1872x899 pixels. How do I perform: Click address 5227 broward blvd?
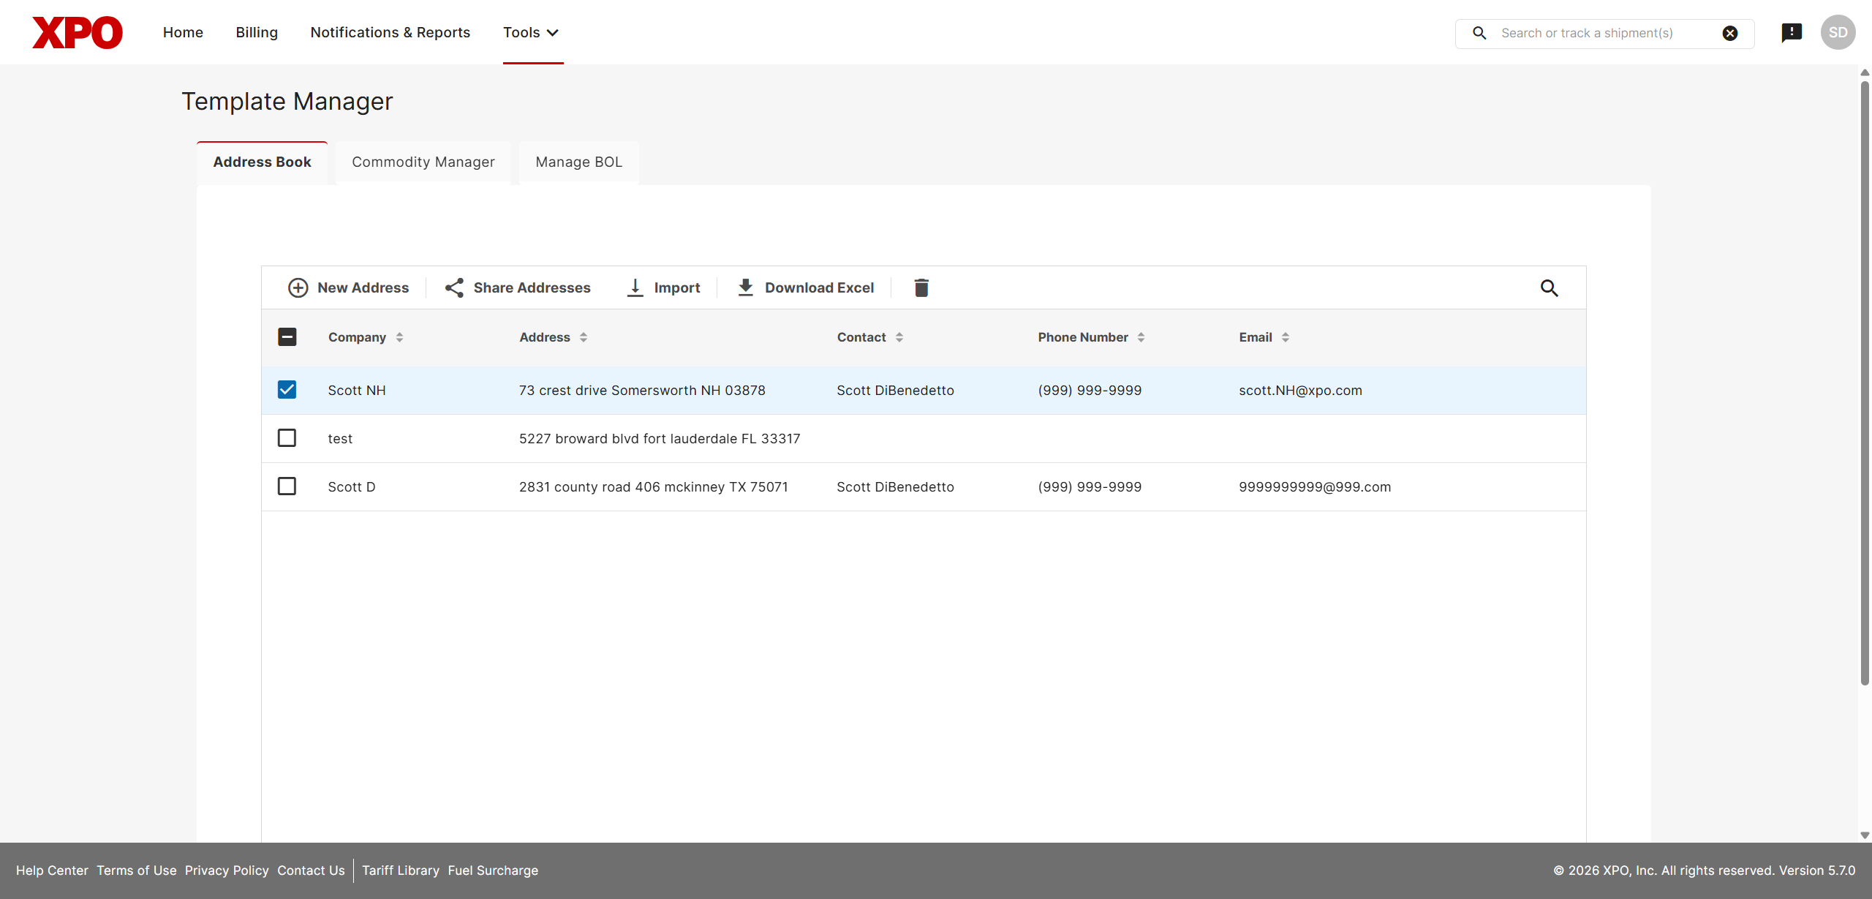coord(660,439)
